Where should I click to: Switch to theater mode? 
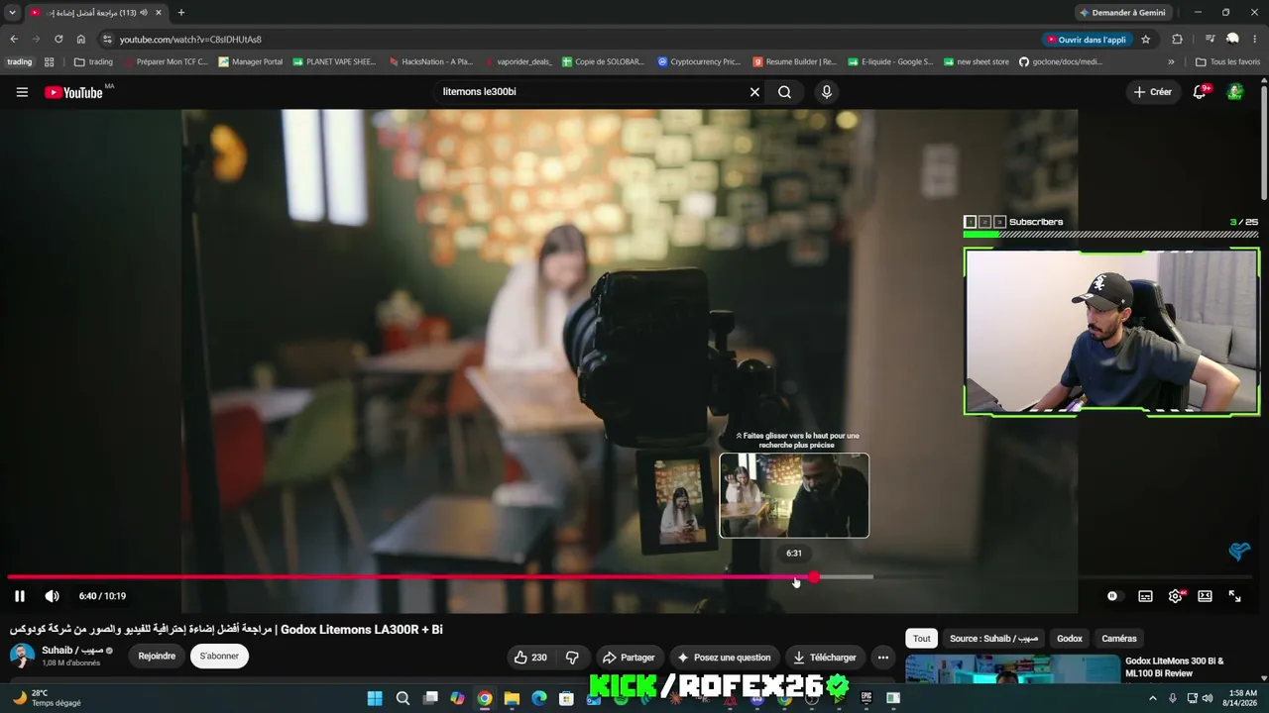pyautogui.click(x=1205, y=596)
